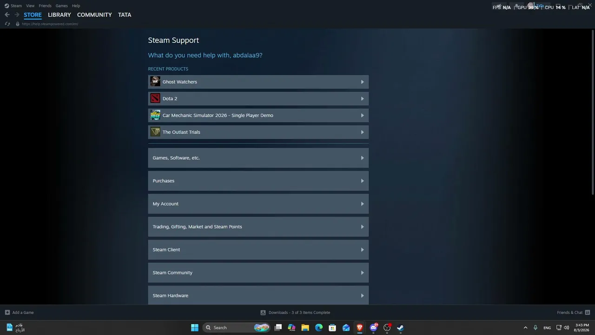The width and height of the screenshot is (595, 335).
Task: Open the Help menu
Action: 76,6
